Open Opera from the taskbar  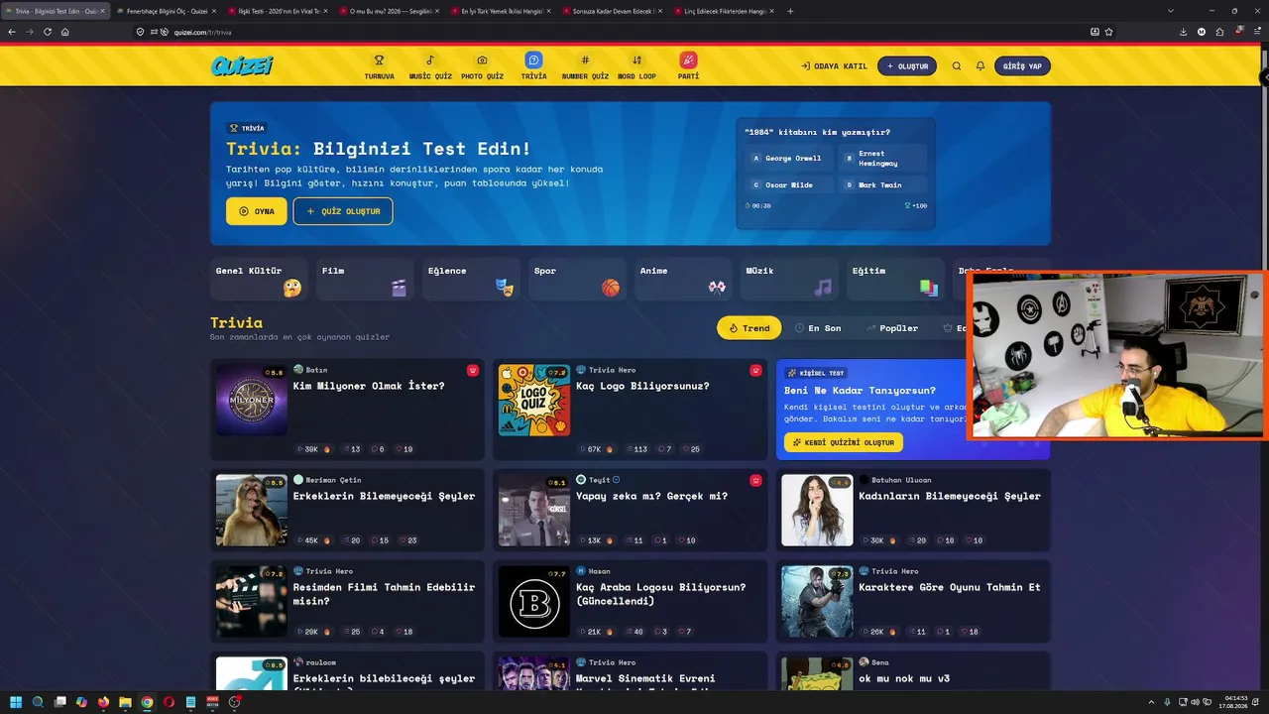[x=169, y=702]
